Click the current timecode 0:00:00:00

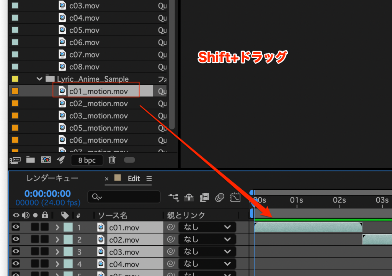pos(47,194)
